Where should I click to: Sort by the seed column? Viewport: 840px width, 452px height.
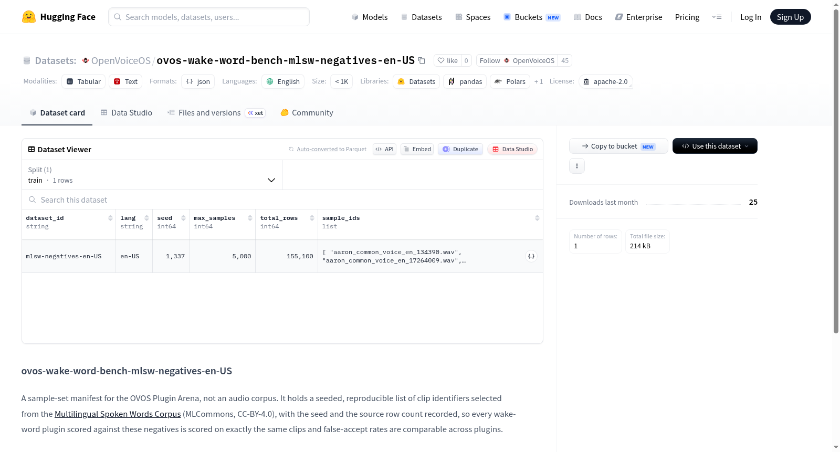183,218
